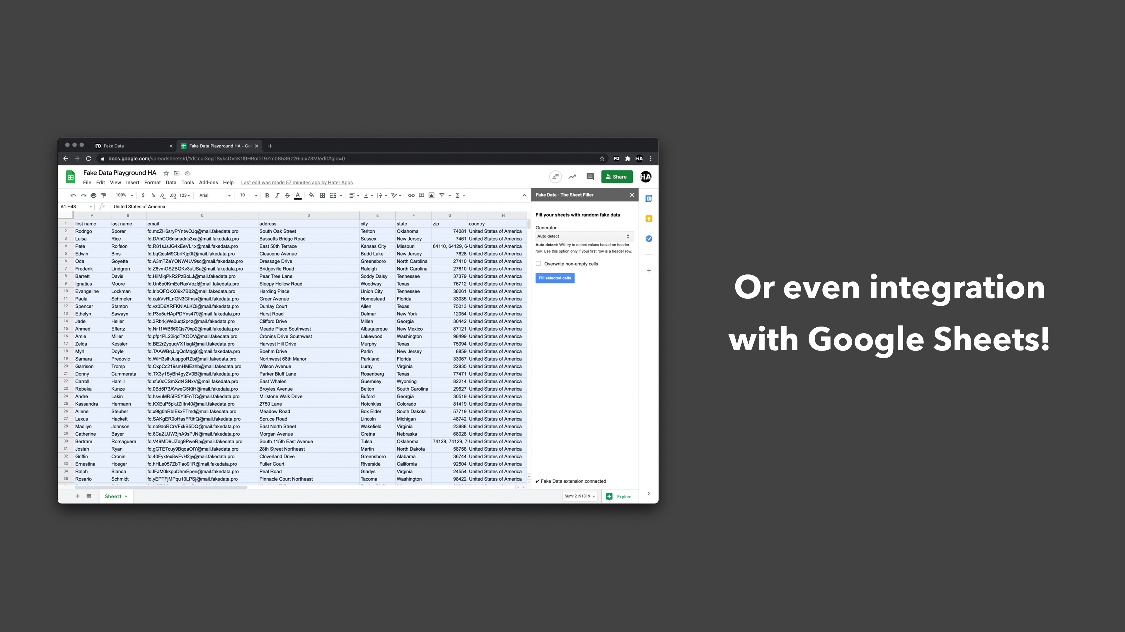This screenshot has width=1125, height=632.
Task: Open the Format menu
Action: coord(152,183)
